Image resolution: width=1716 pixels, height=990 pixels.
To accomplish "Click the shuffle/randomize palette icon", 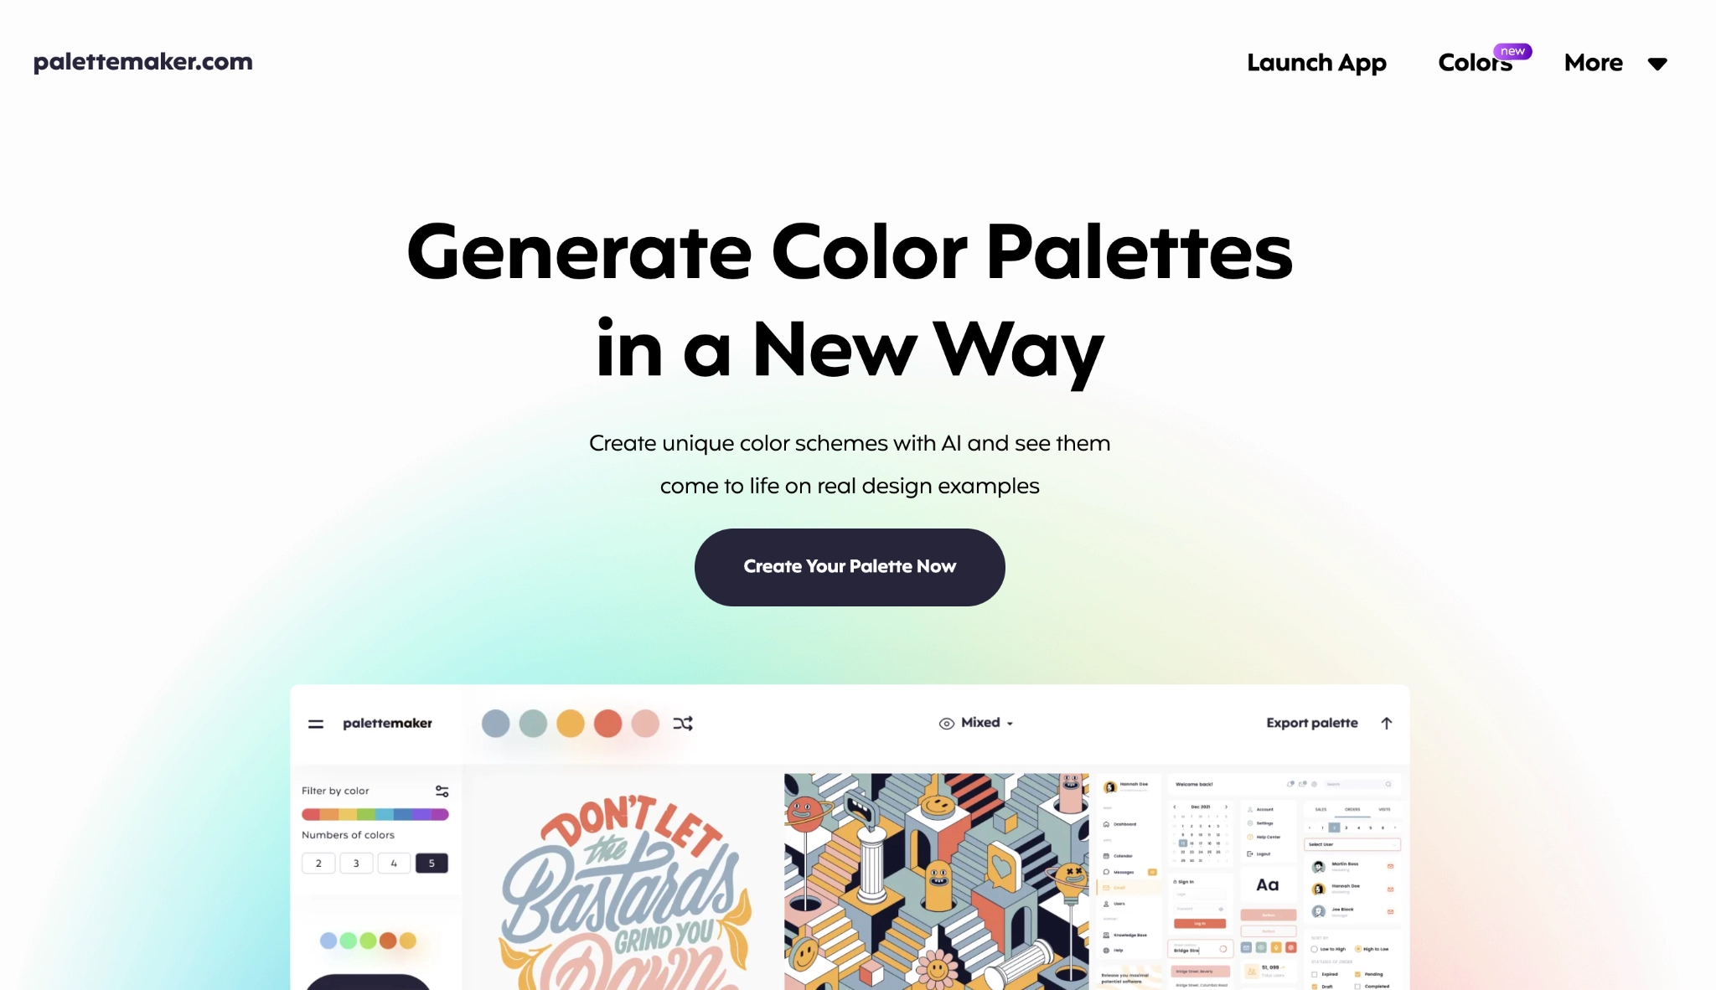I will [684, 723].
